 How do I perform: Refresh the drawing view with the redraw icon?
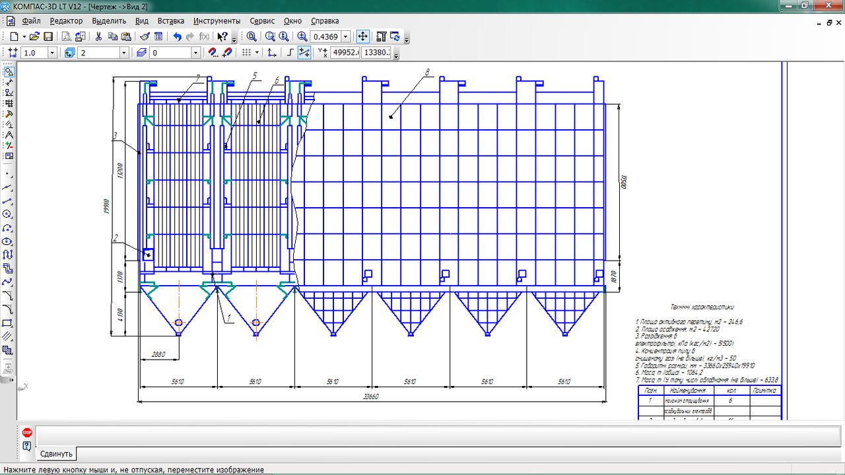click(x=395, y=37)
